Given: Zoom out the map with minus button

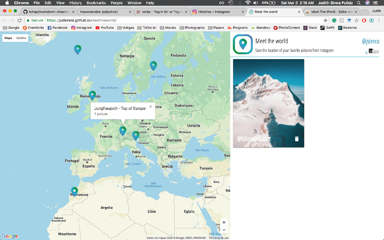Looking at the screenshot, I should click(224, 230).
